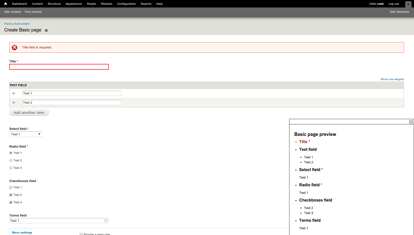Uncheck the Test 2 checkbox
Screen dimensions: 414x235
click(x=11, y=195)
